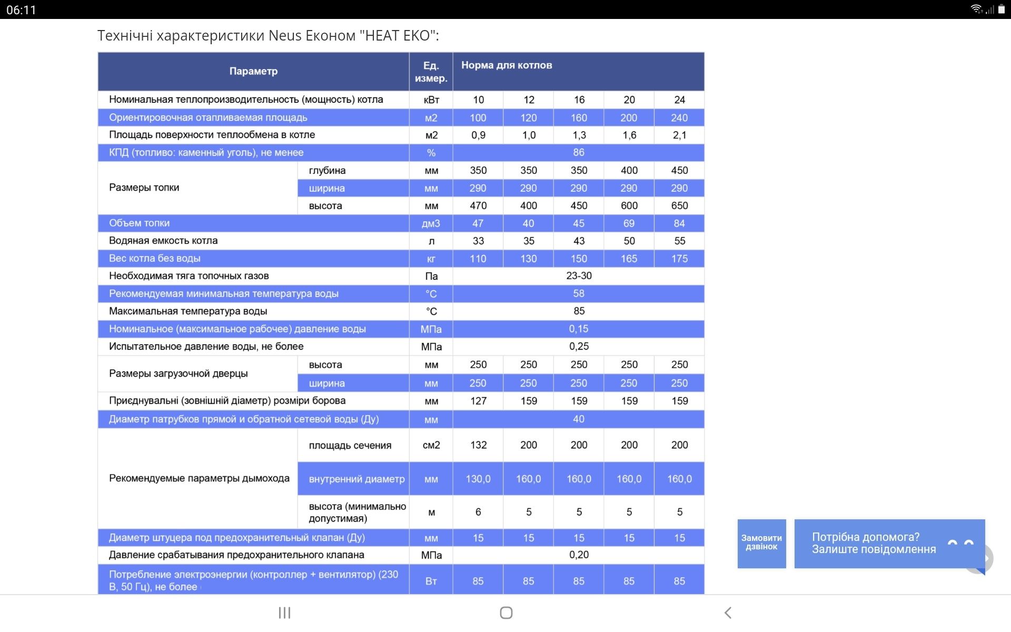This screenshot has height=632, width=1011.
Task: Tap the Android recent apps icon
Action: 284,613
